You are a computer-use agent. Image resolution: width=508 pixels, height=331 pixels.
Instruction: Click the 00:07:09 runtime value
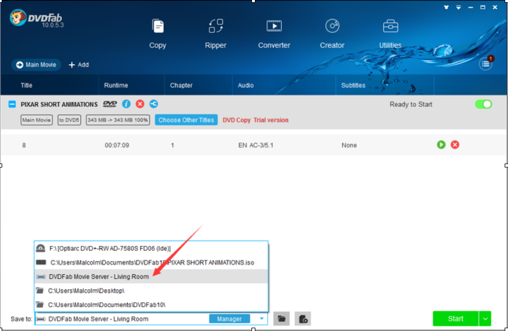[x=117, y=145]
